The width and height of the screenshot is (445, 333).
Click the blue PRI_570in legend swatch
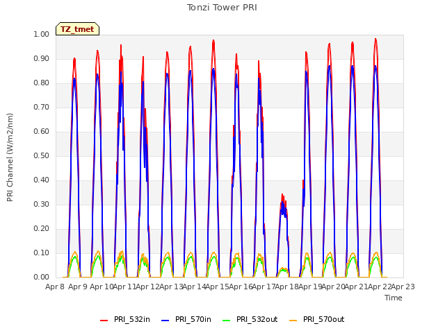(x=165, y=321)
